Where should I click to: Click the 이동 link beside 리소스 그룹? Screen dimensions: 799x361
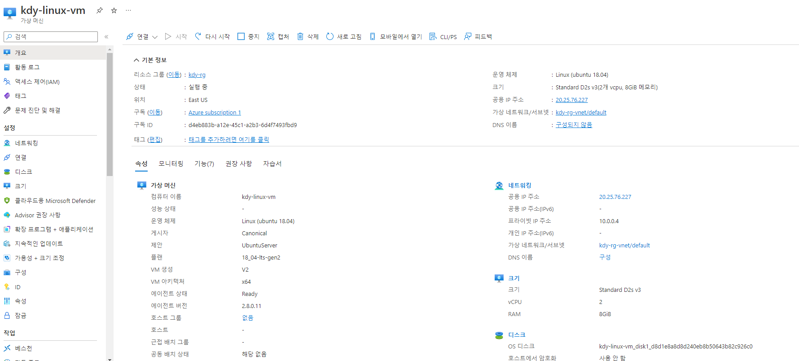[174, 75]
